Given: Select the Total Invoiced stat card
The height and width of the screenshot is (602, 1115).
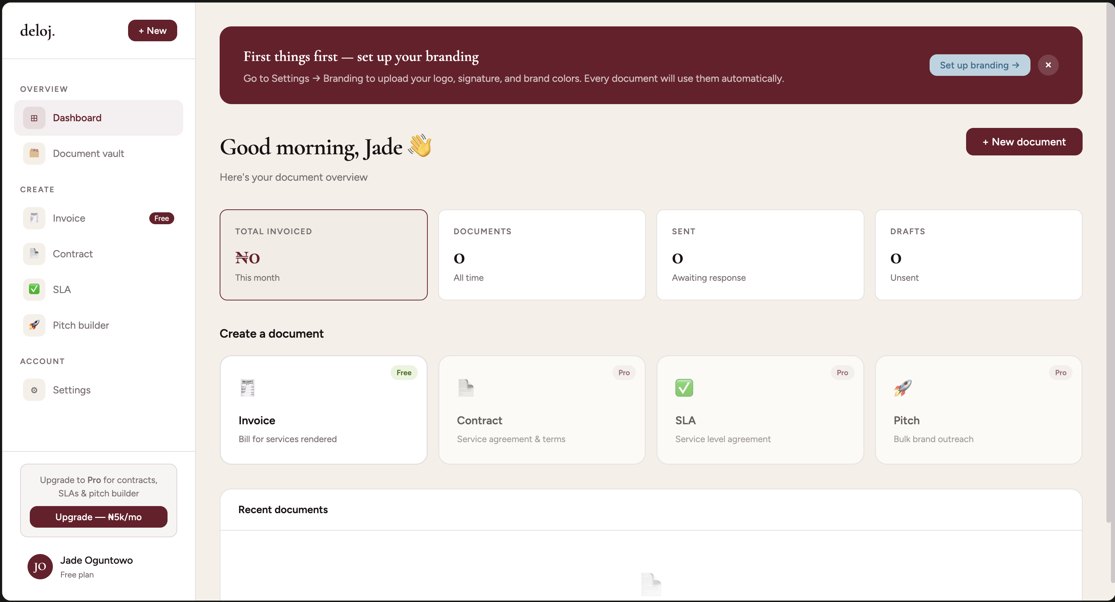Looking at the screenshot, I should (x=324, y=255).
